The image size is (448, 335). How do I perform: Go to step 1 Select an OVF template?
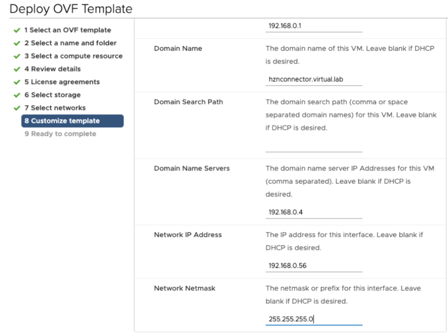coord(67,30)
